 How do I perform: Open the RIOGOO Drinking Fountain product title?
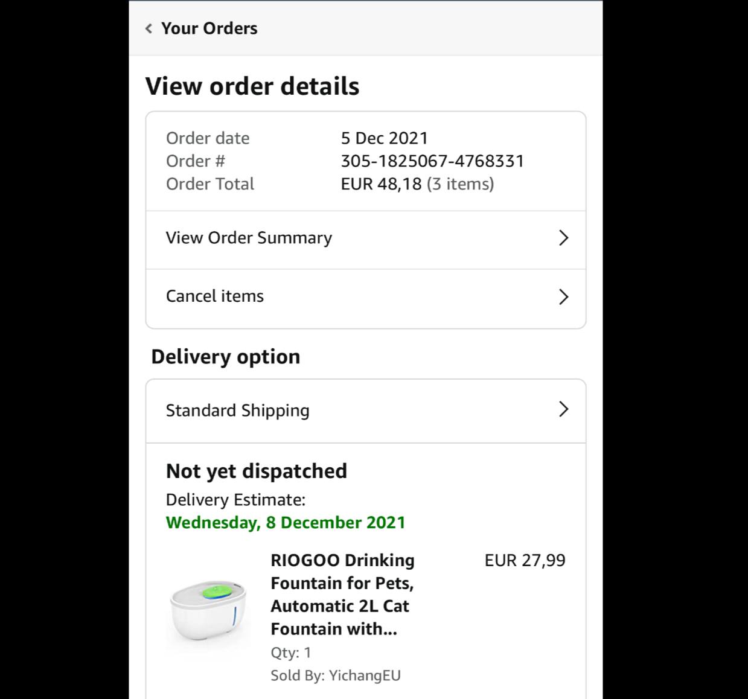(342, 595)
